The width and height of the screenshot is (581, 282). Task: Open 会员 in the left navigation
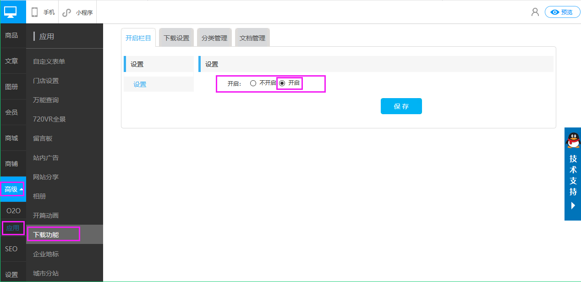point(11,112)
